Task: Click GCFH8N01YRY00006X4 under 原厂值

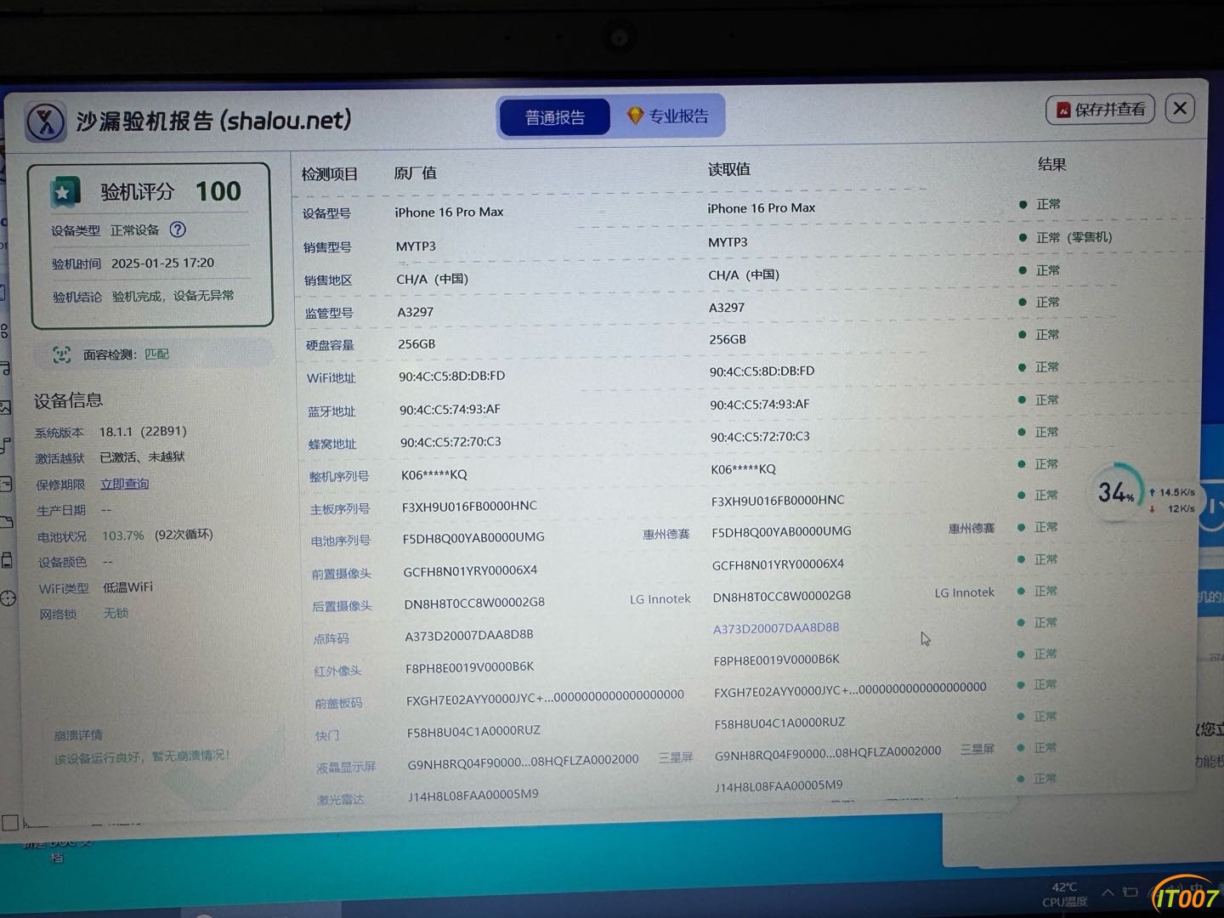Action: coord(470,571)
